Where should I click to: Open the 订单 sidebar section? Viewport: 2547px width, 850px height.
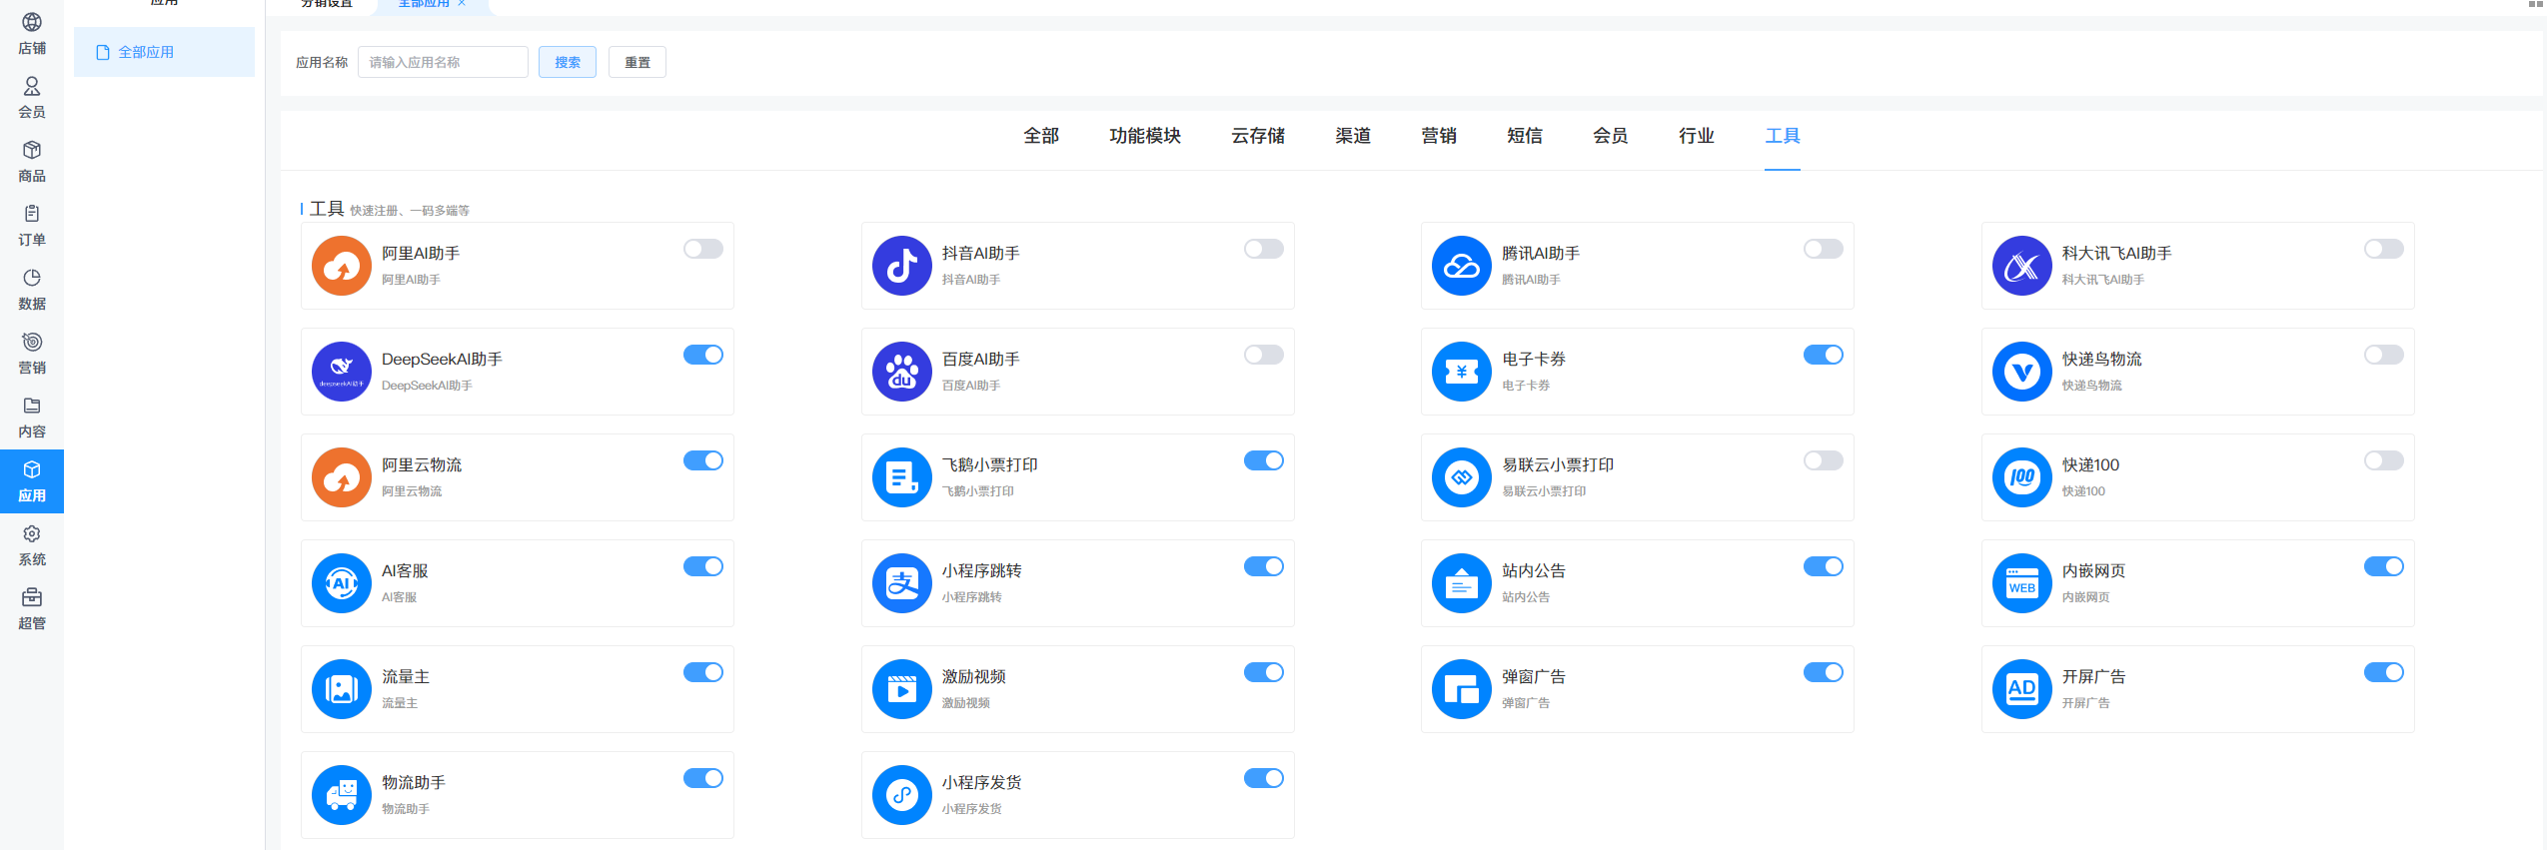click(x=32, y=226)
